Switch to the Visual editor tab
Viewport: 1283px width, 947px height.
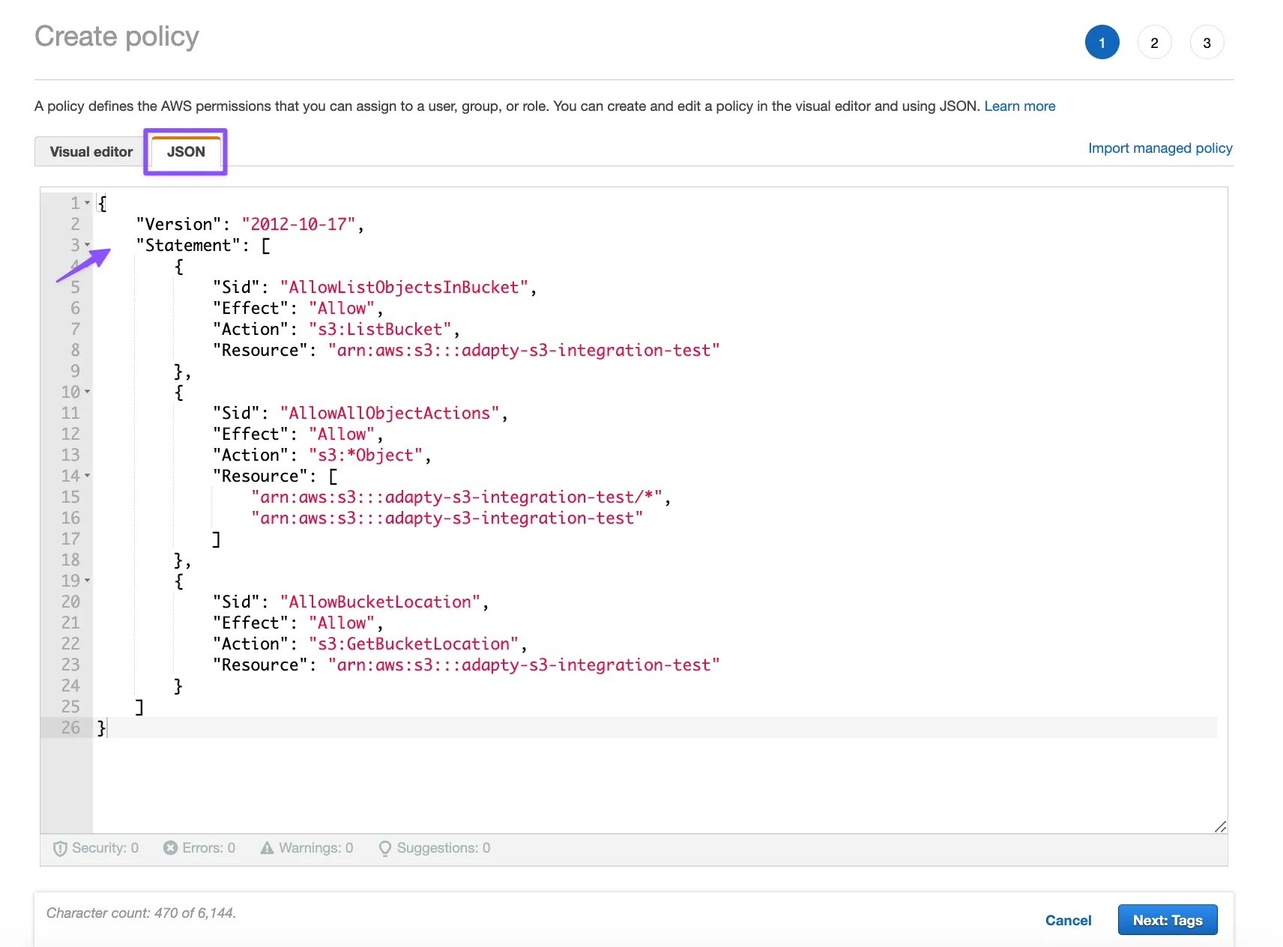(x=91, y=151)
